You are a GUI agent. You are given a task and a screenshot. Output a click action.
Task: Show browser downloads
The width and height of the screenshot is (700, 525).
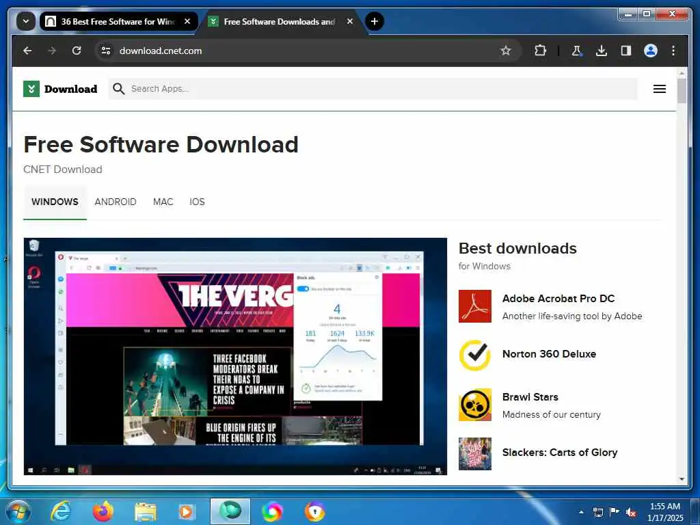[602, 51]
